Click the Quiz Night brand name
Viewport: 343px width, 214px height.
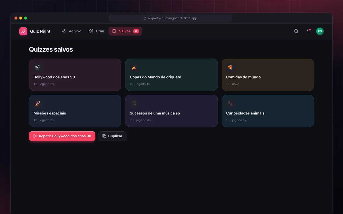(x=40, y=31)
